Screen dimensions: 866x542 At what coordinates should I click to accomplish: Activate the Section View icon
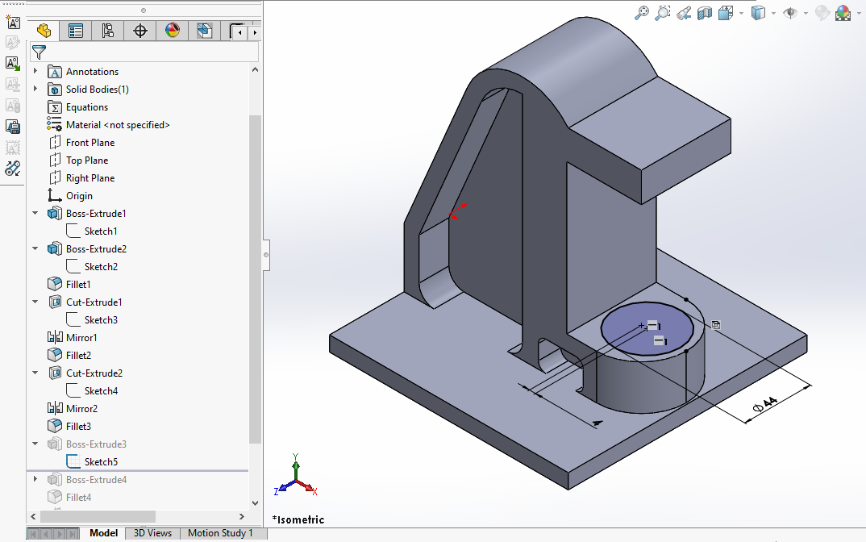[705, 13]
